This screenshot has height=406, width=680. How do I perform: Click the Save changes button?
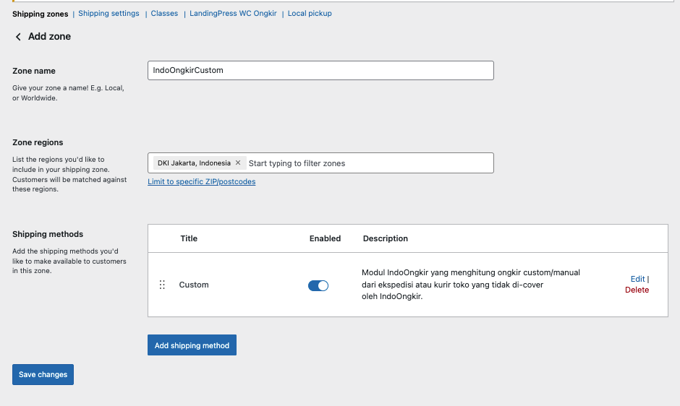[43, 374]
